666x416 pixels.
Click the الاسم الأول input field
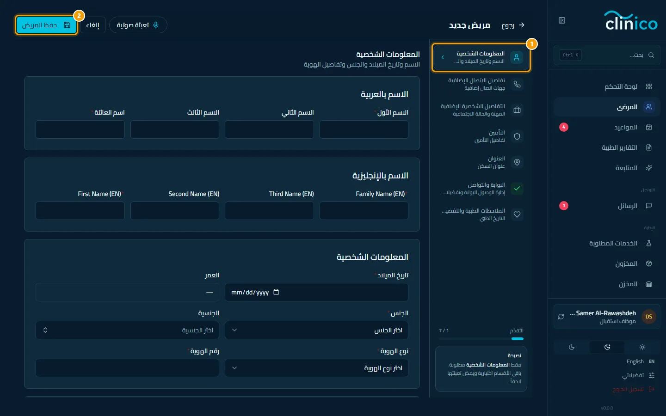click(364, 129)
